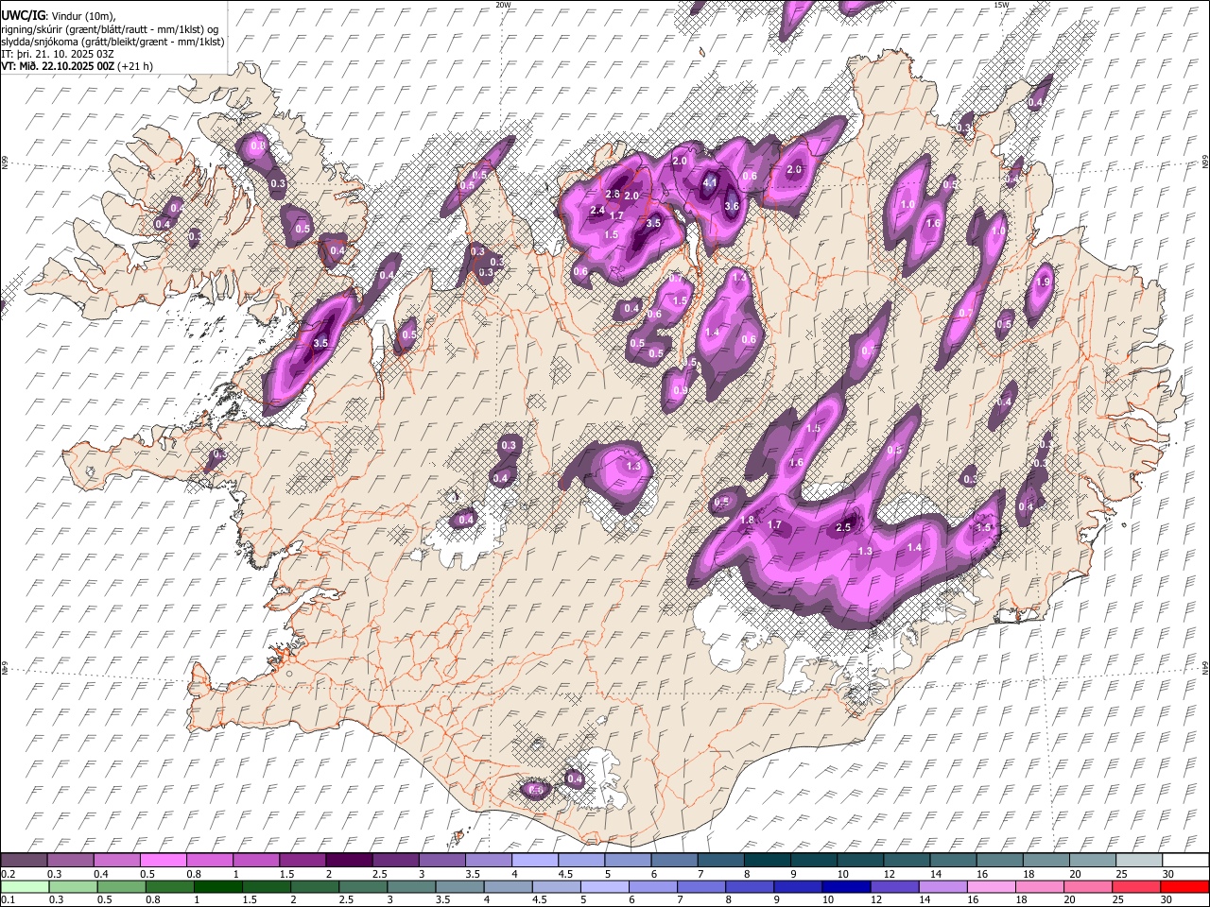The image size is (1210, 907).
Task: Select the bright pink 0.5–0.8 legend swatch
Action: [x=163, y=861]
